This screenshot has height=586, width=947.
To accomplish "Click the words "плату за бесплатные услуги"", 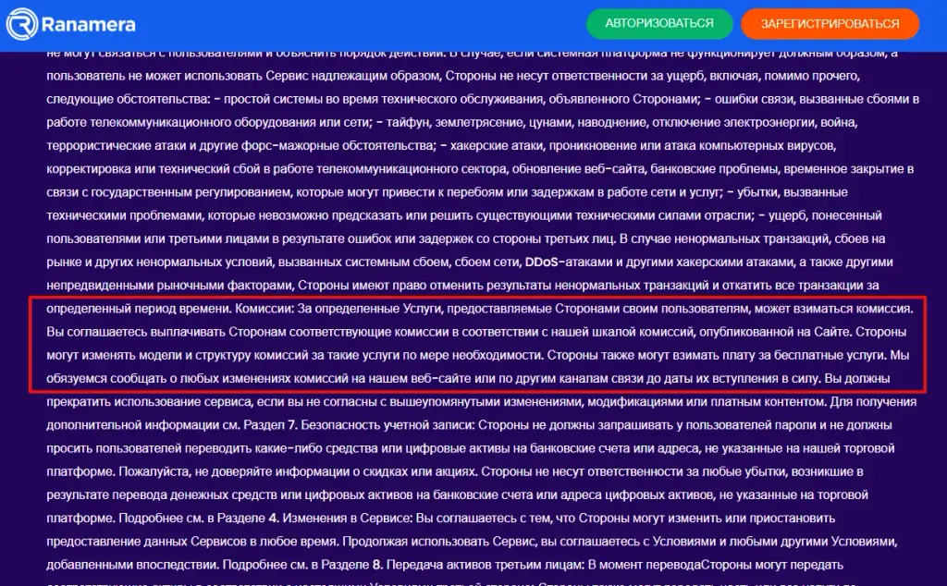I will tap(796, 355).
